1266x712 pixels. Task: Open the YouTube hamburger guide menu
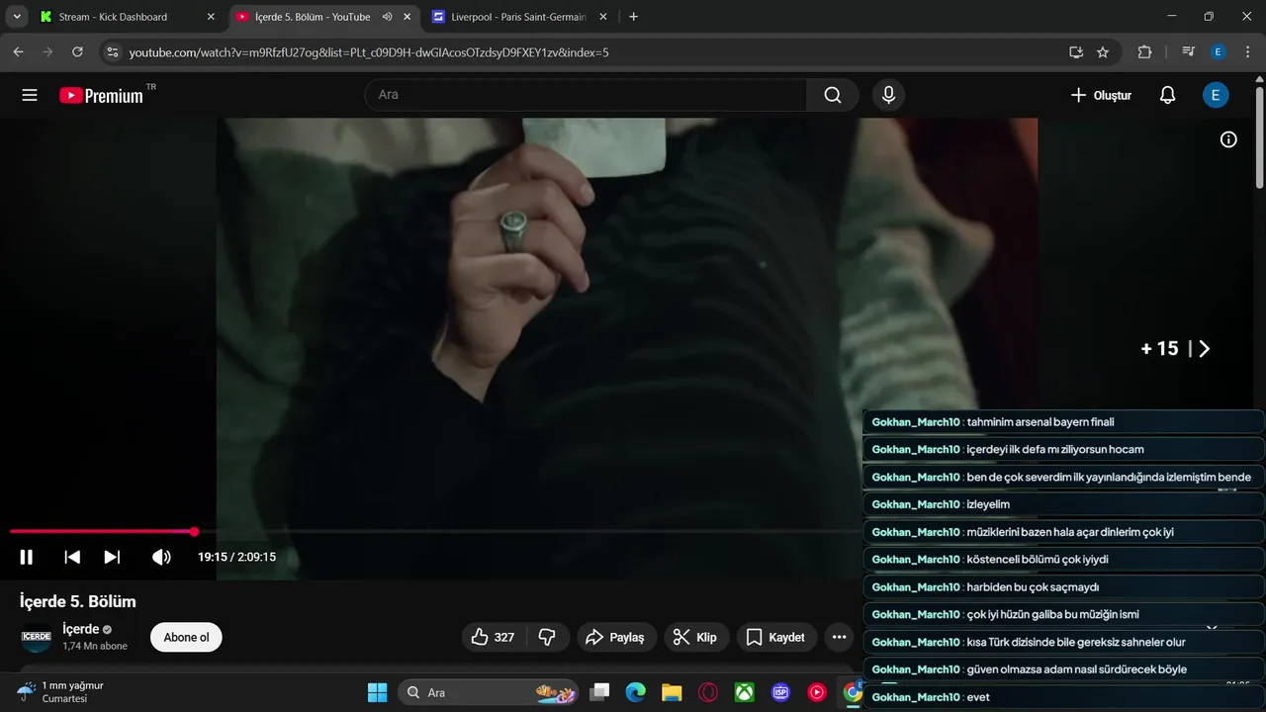(30, 95)
